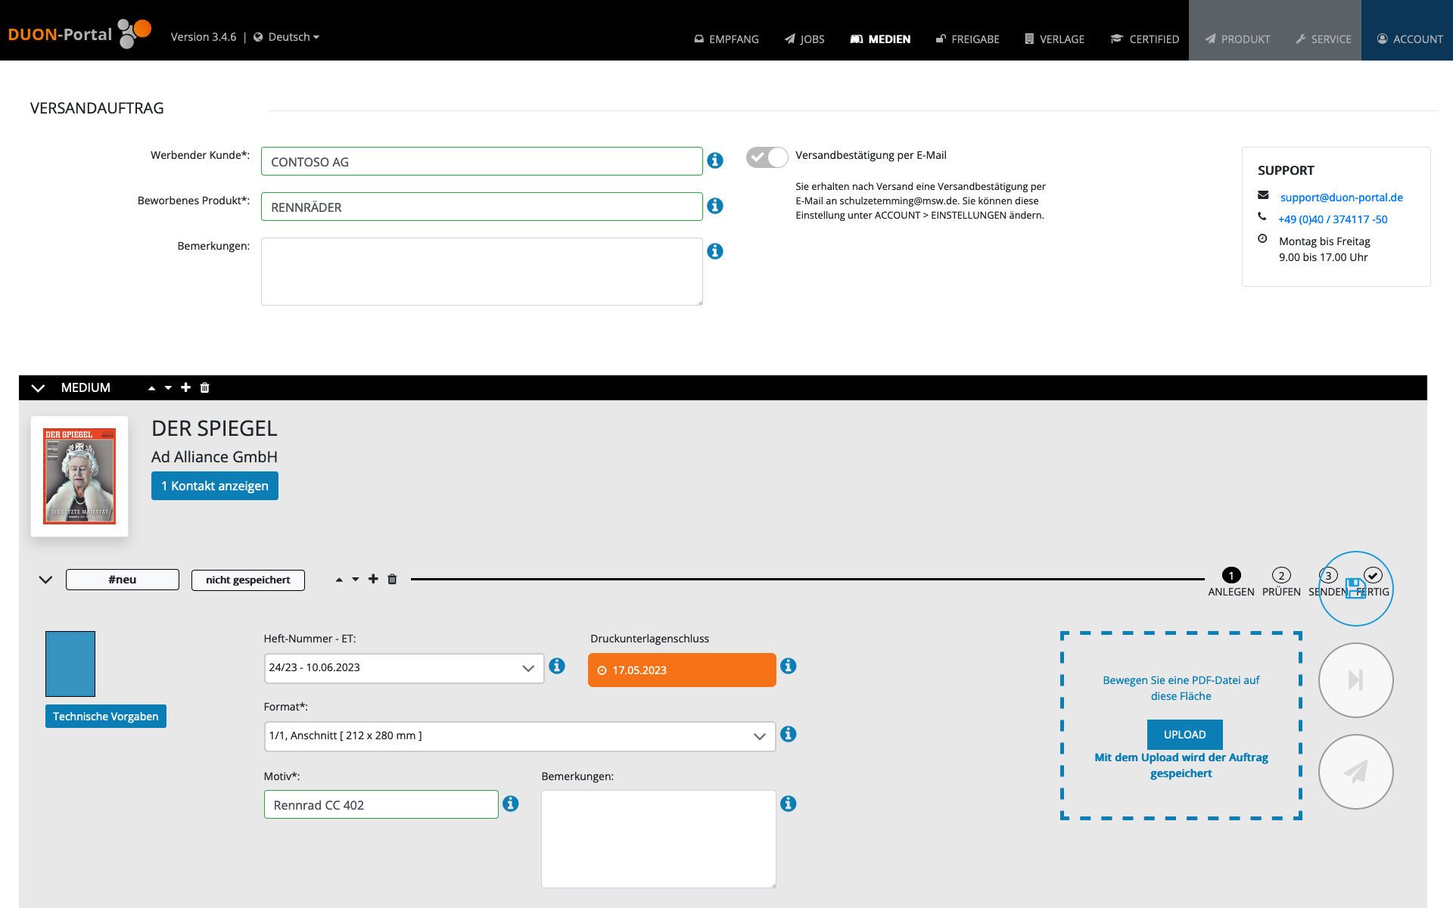Click support phone number link
The image size is (1453, 908).
click(1333, 219)
